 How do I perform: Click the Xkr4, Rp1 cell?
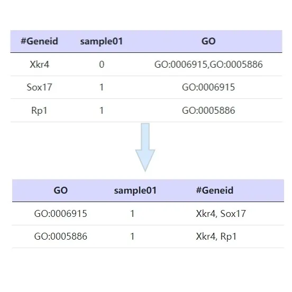click(216, 236)
